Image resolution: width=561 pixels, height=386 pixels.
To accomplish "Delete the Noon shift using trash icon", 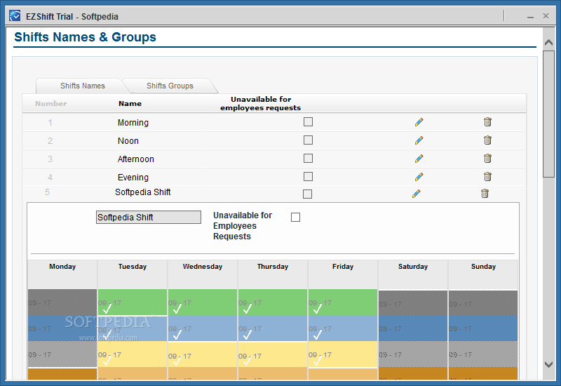I will [x=487, y=140].
